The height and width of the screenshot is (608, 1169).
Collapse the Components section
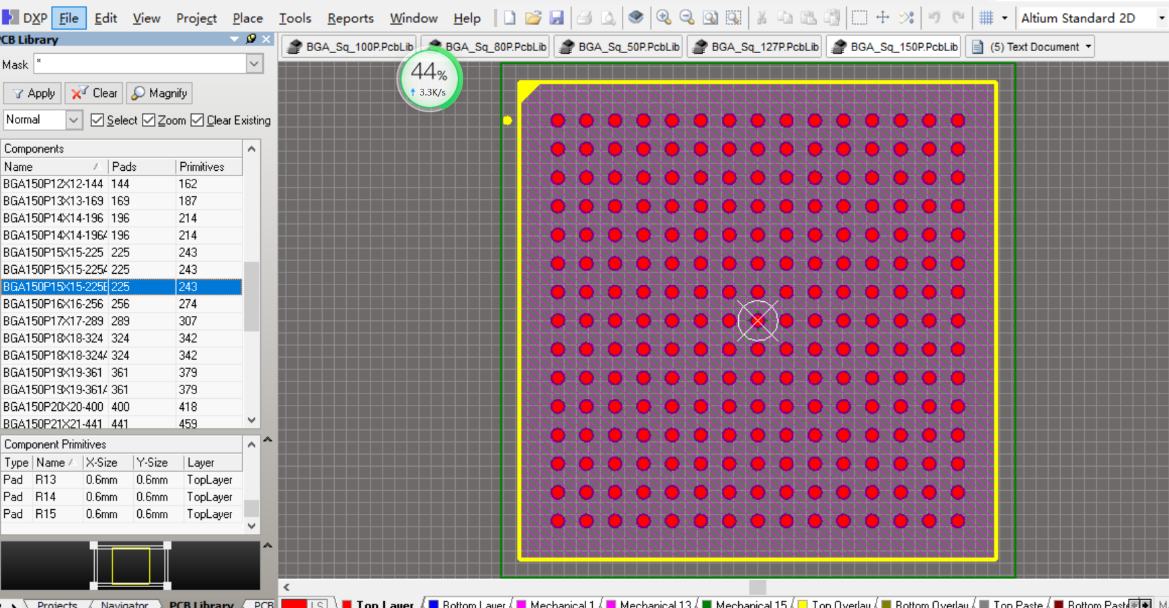coord(251,149)
